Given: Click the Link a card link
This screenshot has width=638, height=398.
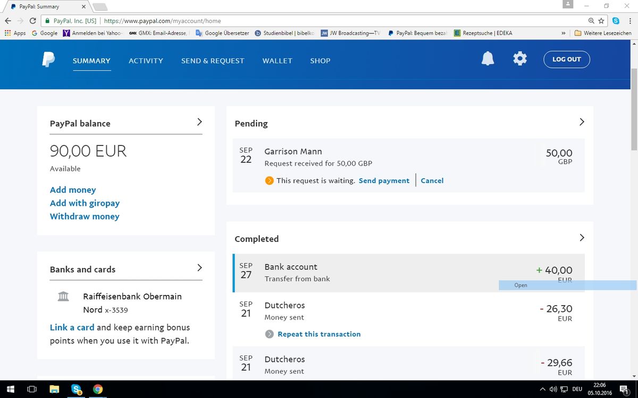Looking at the screenshot, I should 72,327.
